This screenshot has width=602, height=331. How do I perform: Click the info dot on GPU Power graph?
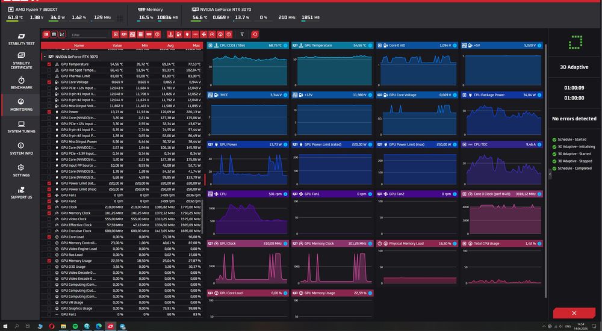click(x=285, y=144)
